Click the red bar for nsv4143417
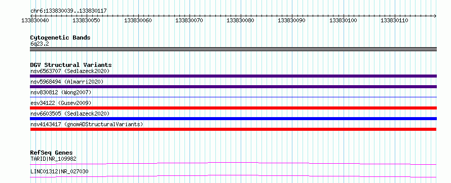The height and width of the screenshot is (183, 451). point(233,129)
